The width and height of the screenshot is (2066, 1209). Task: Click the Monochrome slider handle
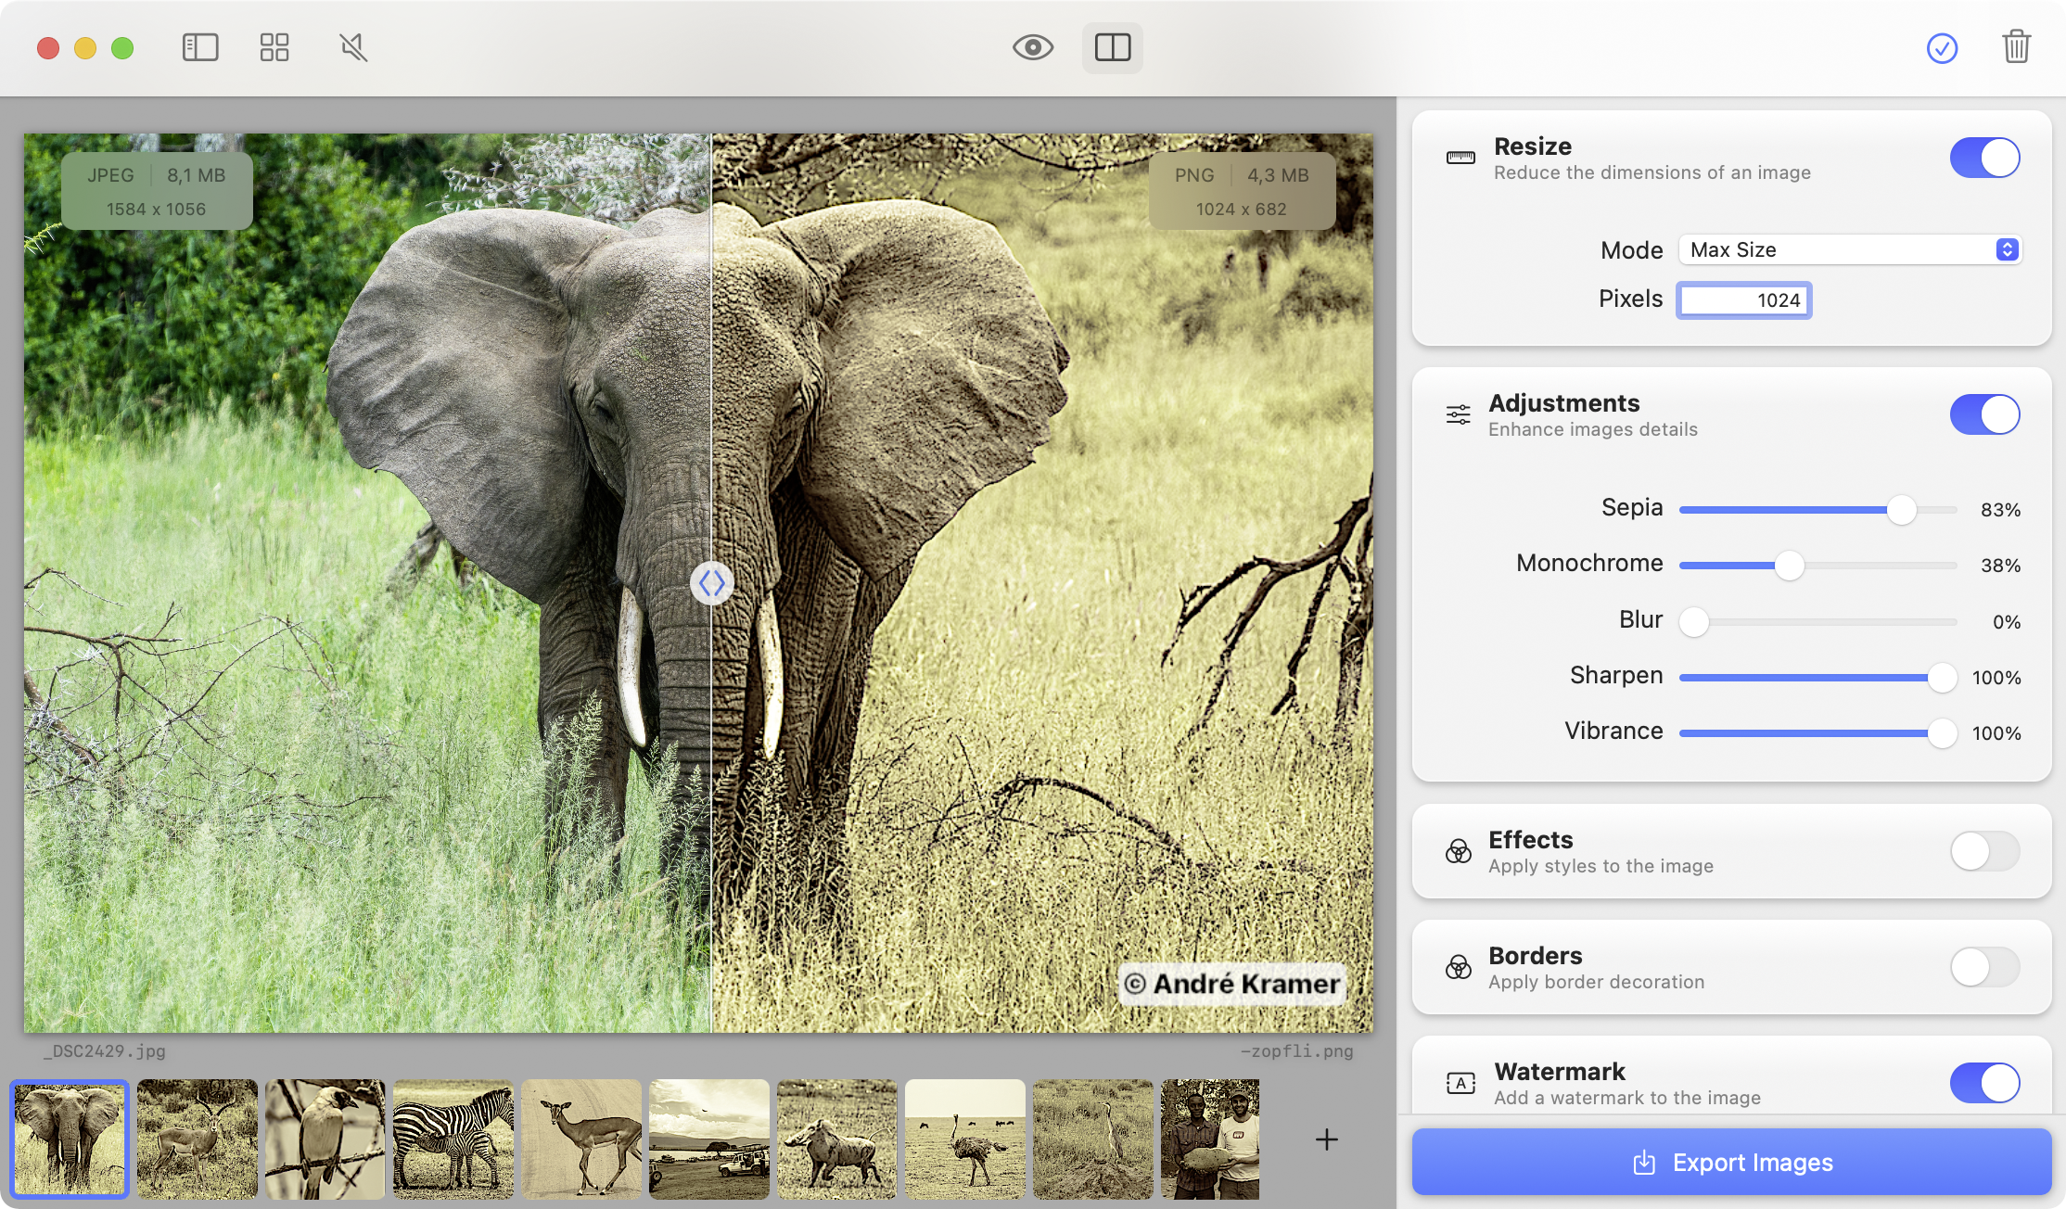[1789, 566]
